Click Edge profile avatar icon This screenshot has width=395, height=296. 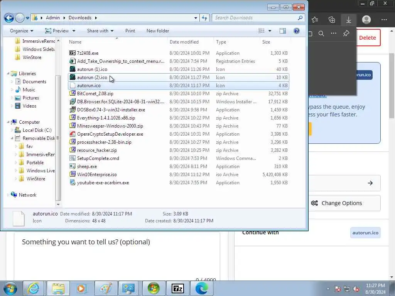click(366, 20)
